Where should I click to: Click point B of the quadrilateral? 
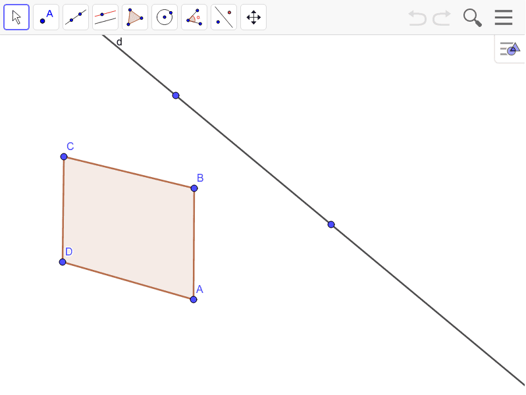coord(194,188)
